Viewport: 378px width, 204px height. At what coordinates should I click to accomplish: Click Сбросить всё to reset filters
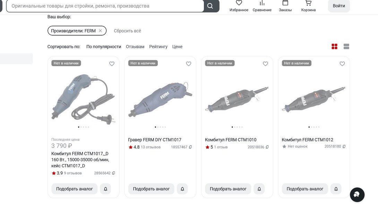[127, 31]
